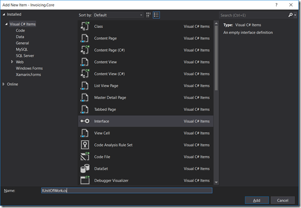Viewport: 301px width, 208px height.
Task: Open the Sort by Default dropdown
Action: tap(118, 15)
